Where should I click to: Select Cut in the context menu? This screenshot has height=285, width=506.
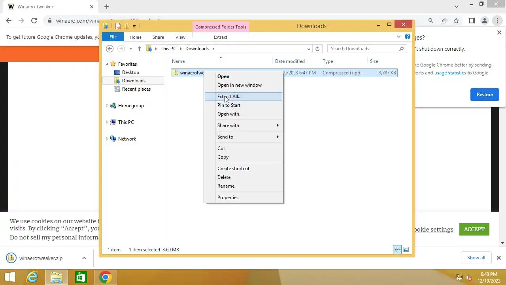[x=244, y=148]
